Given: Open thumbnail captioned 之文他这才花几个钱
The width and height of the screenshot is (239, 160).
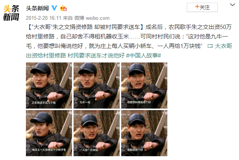Looking at the screenshot, I should point(49,85).
